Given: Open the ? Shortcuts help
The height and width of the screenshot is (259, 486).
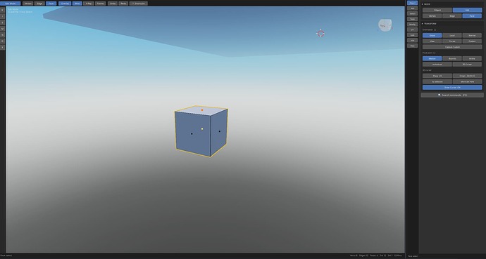Looking at the screenshot, I should (139, 4).
